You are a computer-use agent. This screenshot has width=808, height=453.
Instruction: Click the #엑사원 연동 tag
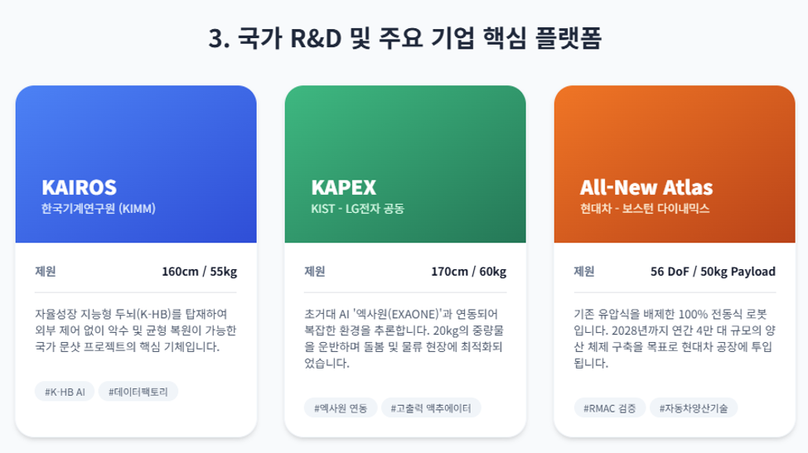341,408
